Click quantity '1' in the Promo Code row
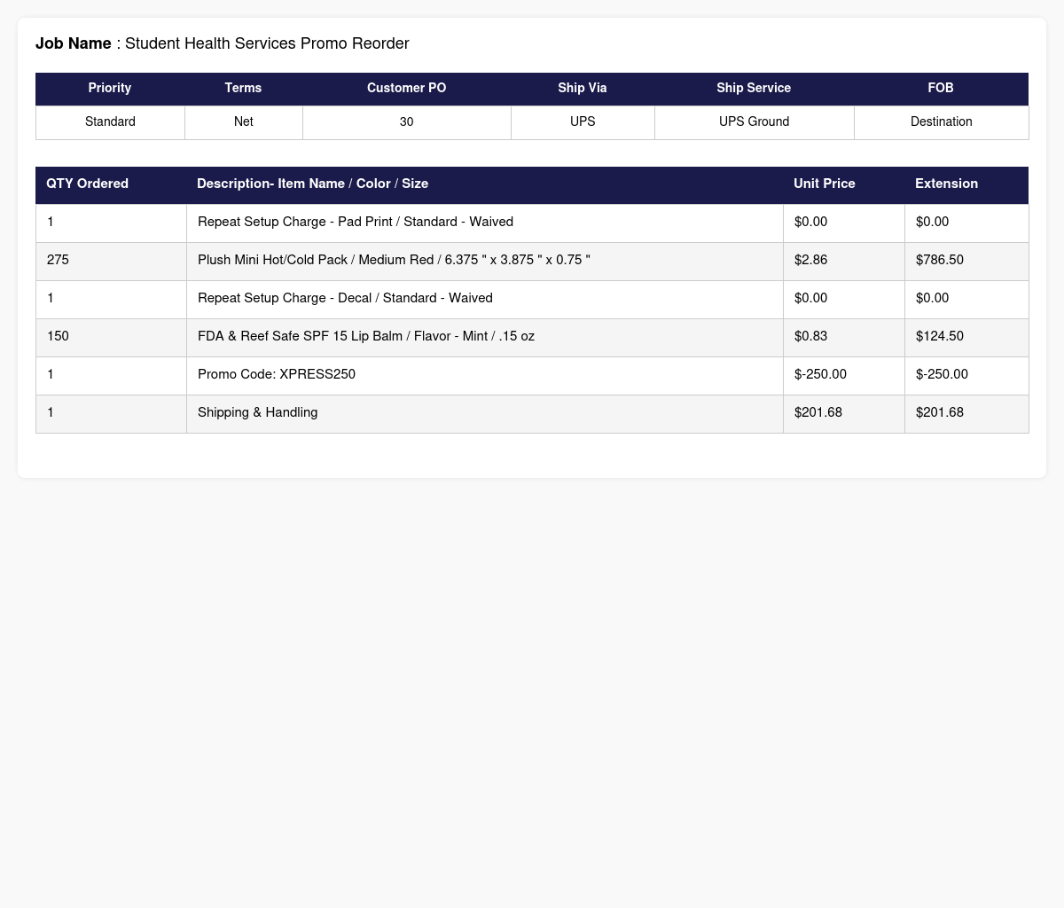 coord(111,375)
